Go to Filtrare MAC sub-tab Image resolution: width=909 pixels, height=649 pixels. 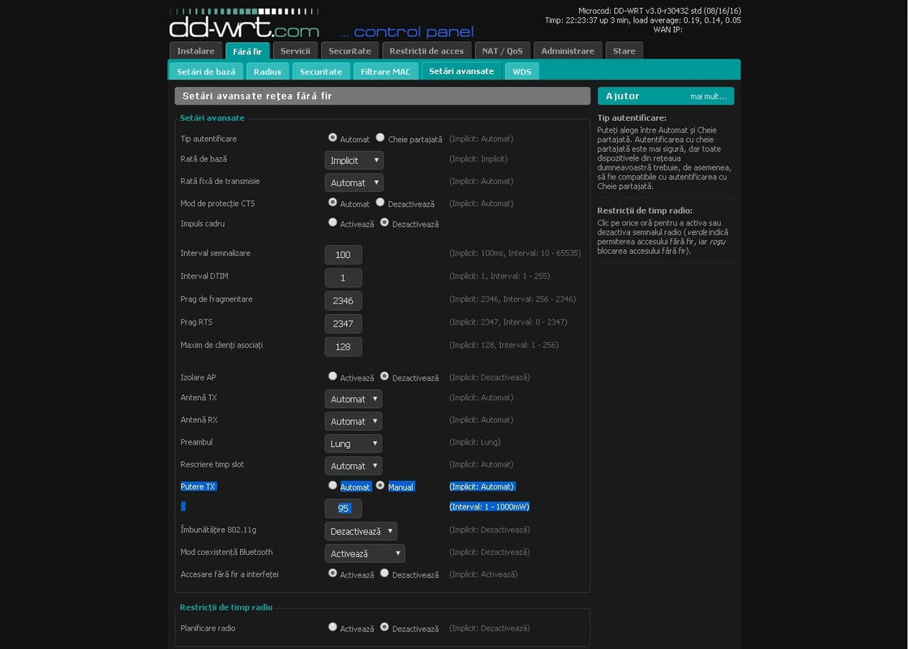click(385, 71)
